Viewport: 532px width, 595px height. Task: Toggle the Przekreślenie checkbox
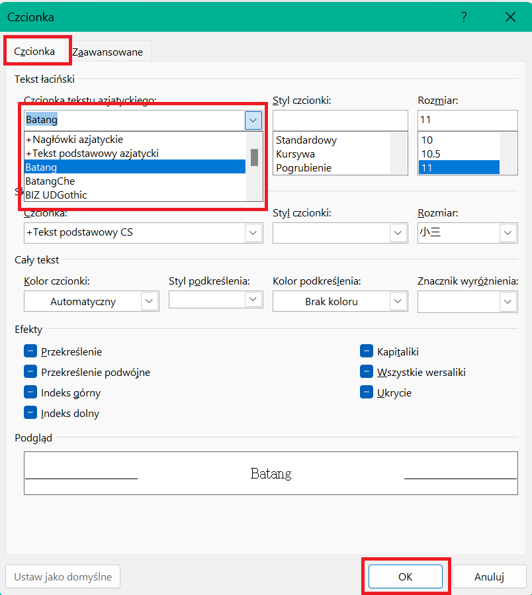click(30, 351)
